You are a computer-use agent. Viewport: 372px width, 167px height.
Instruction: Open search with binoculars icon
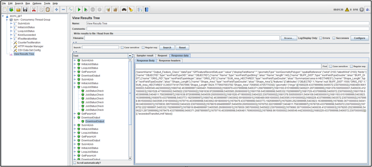tap(124, 9)
